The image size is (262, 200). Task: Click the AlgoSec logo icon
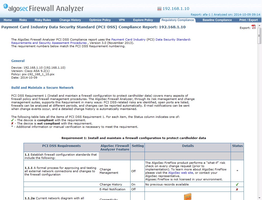[6, 6]
